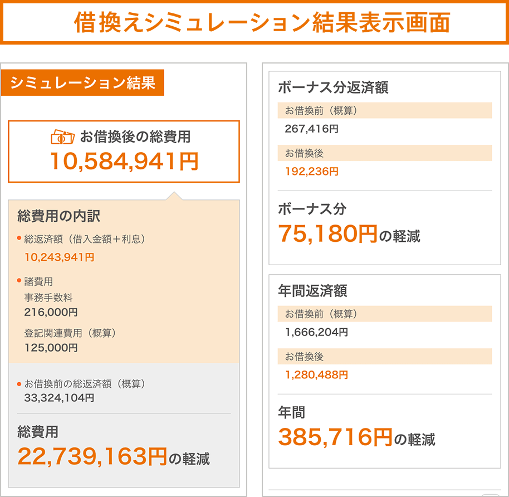509x497 pixels.
Task: Click the 1,280,488円 annual amount after refinancing
Action: [x=316, y=375]
